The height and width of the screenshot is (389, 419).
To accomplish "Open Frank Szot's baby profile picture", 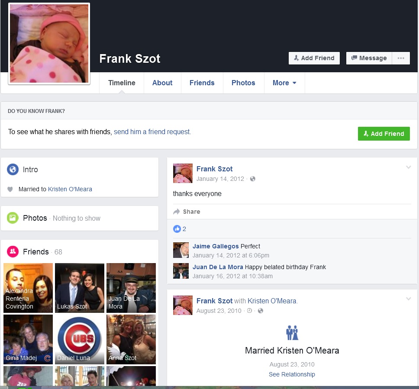I will 49,44.
